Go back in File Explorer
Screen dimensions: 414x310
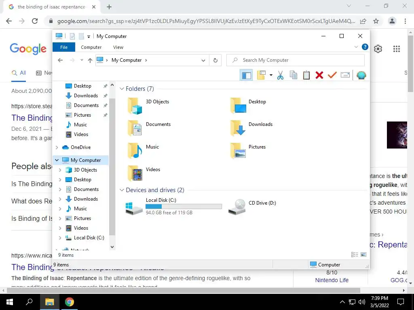[60, 61]
